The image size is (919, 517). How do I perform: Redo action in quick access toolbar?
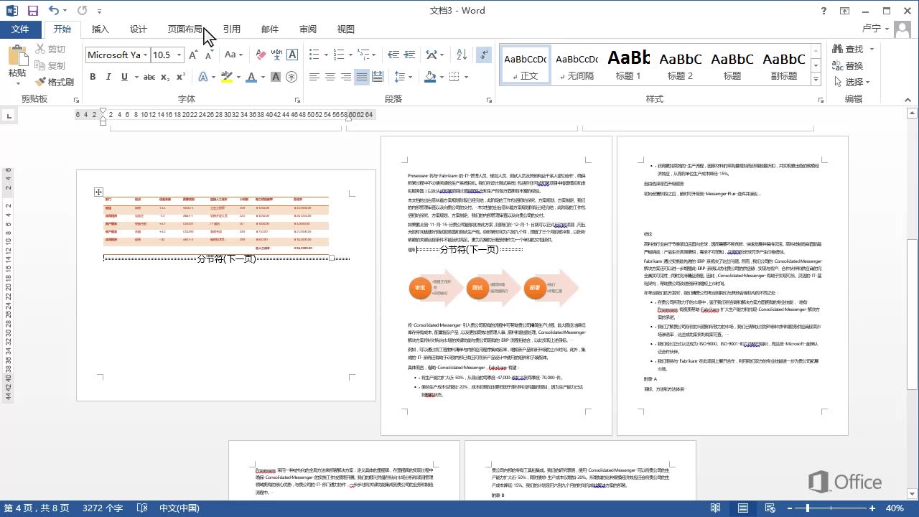click(x=82, y=11)
